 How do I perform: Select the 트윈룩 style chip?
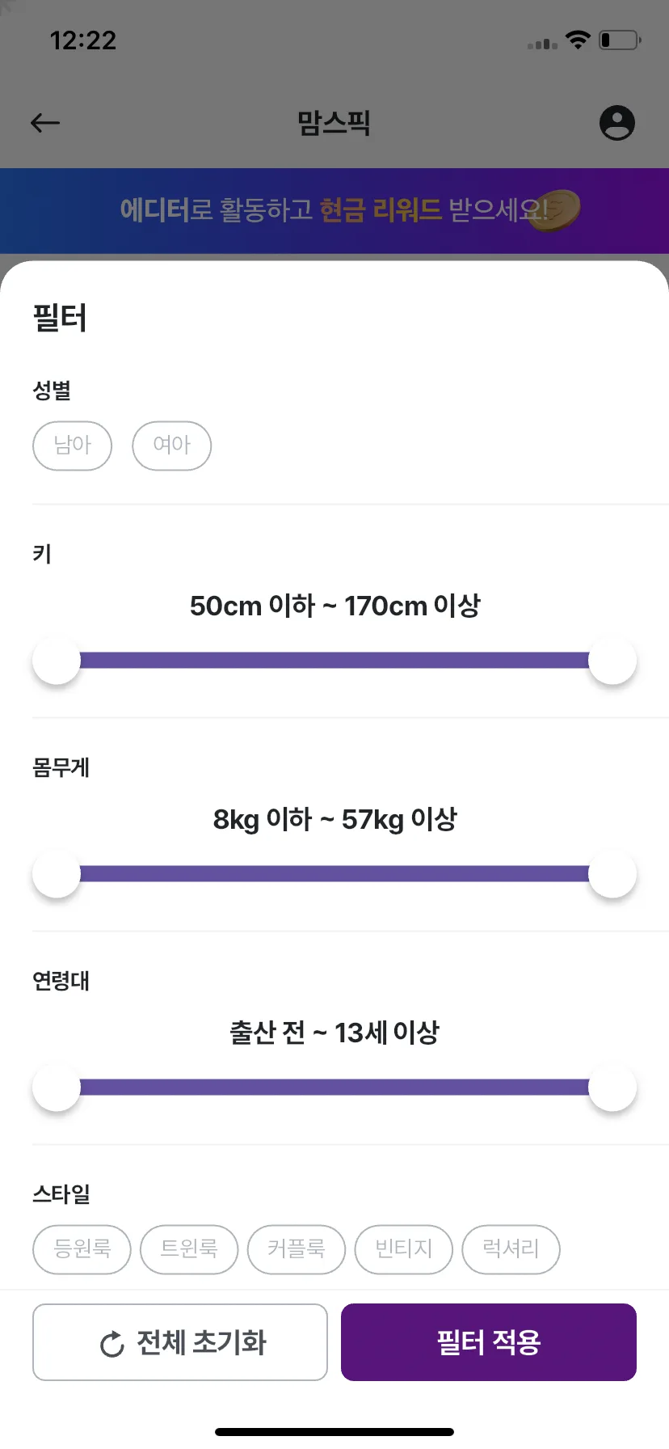(x=189, y=1249)
